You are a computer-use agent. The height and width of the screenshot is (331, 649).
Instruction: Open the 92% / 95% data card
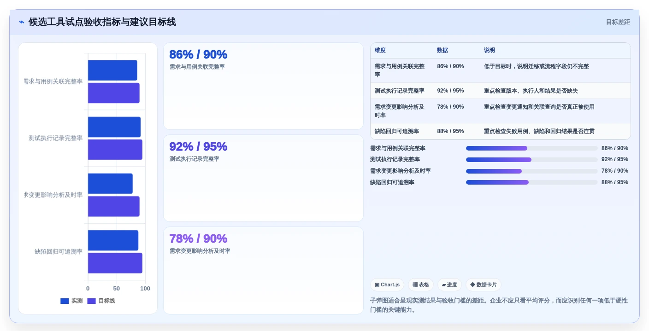click(x=263, y=178)
